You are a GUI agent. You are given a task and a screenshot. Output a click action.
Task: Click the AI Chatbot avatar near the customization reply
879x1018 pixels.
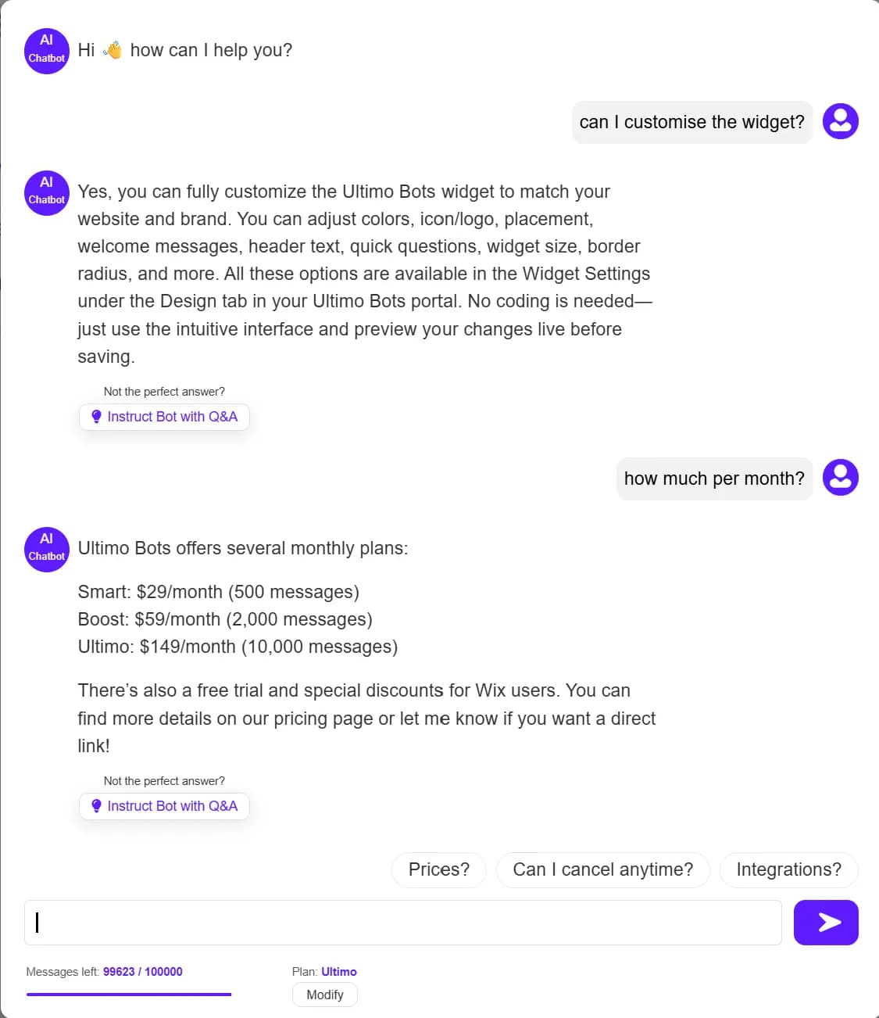pos(46,193)
